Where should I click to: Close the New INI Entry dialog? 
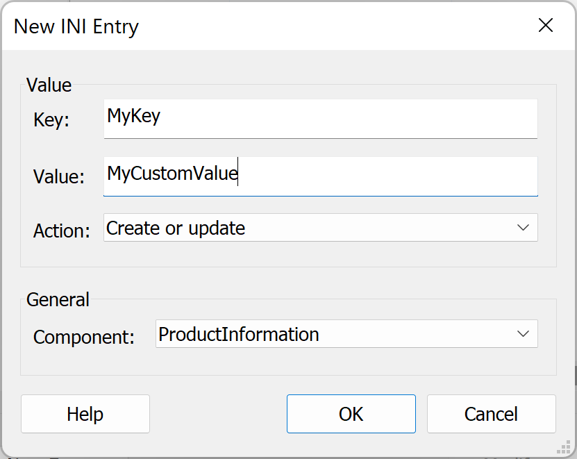545,26
